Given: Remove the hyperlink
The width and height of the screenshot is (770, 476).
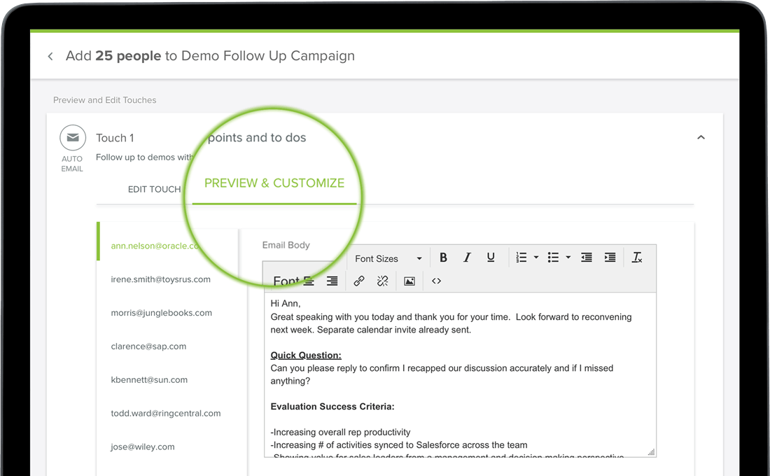Looking at the screenshot, I should click(x=382, y=281).
